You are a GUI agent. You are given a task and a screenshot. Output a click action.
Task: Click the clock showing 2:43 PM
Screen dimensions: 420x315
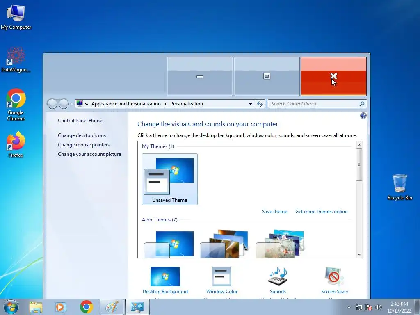click(399, 307)
